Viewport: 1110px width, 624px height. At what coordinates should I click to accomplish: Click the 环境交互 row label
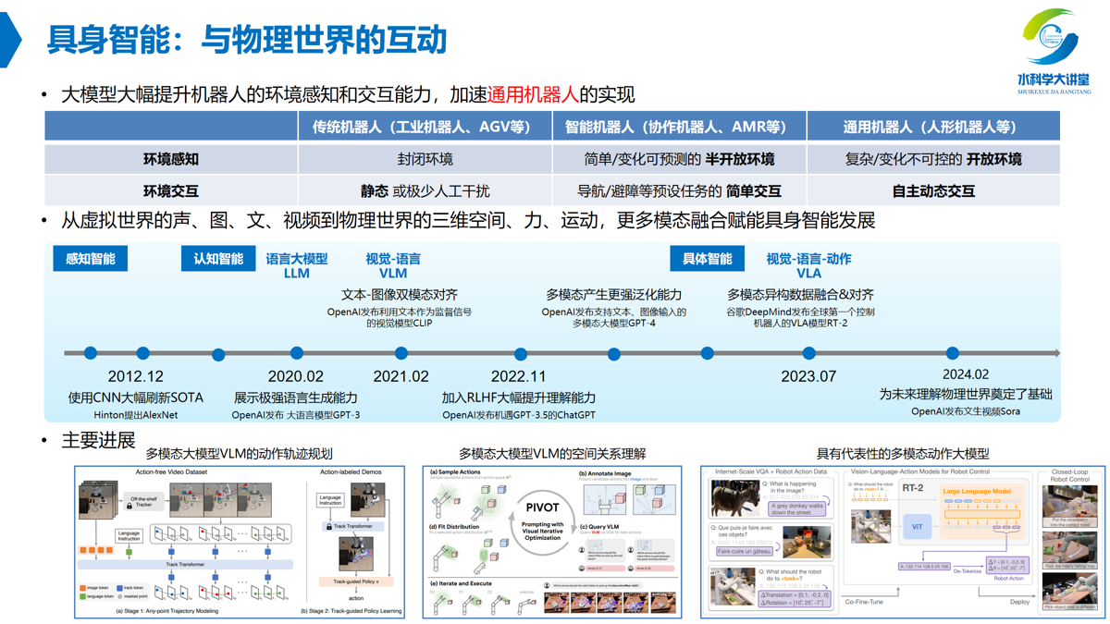171,191
